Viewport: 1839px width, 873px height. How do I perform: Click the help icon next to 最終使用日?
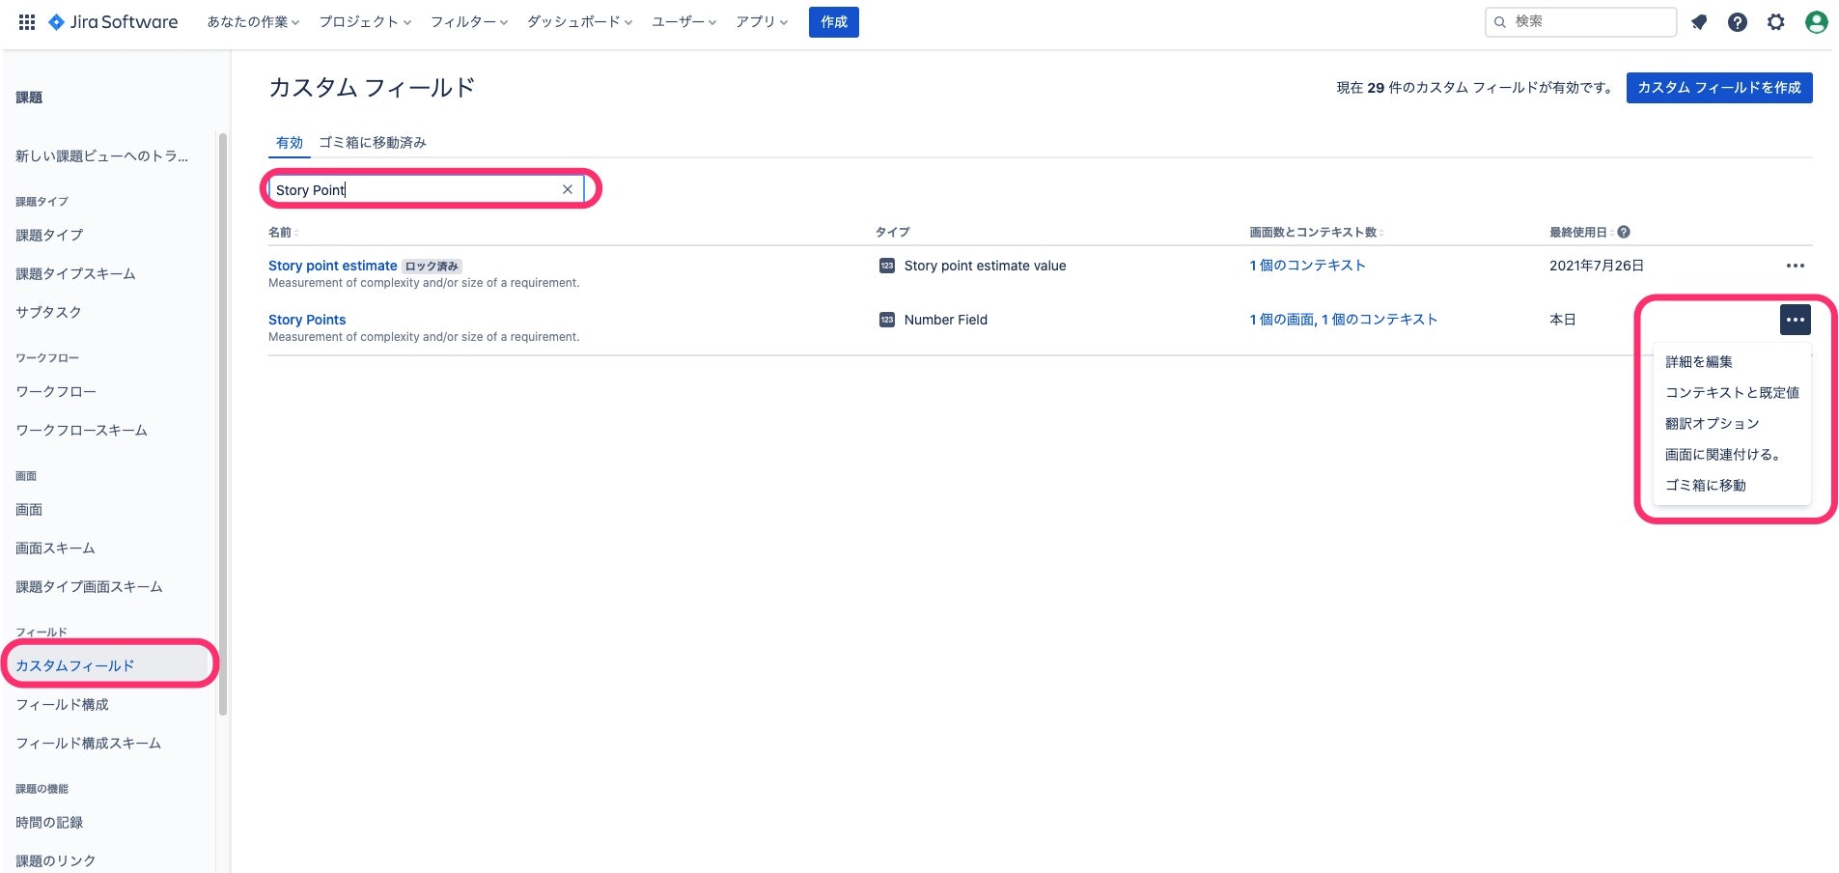coord(1625,232)
